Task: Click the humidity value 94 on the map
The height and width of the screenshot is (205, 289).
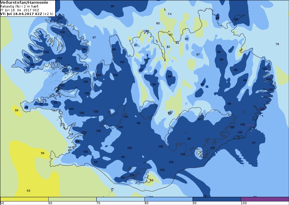Action: tap(218, 18)
